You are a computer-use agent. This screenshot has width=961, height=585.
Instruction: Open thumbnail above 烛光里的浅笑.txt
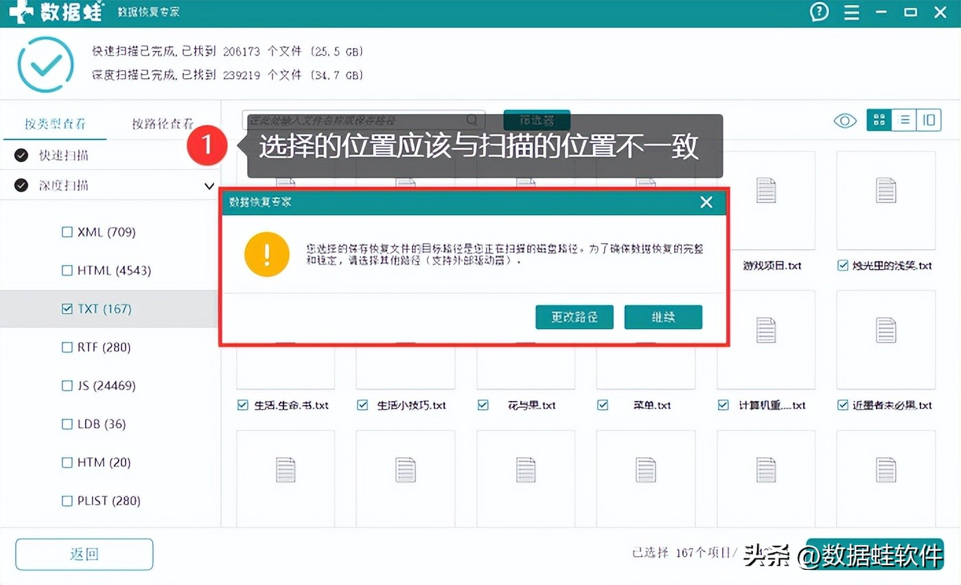886,200
